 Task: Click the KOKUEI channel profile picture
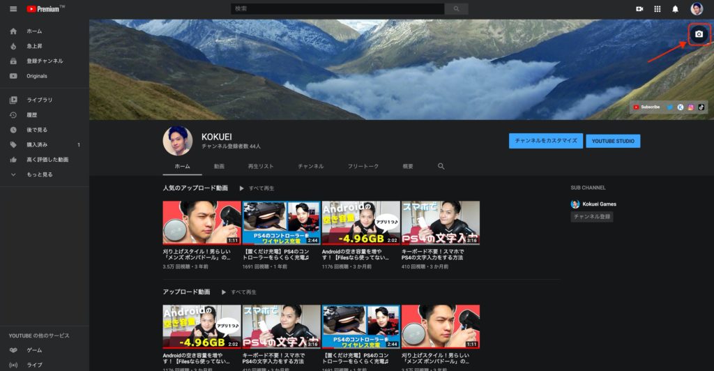178,141
